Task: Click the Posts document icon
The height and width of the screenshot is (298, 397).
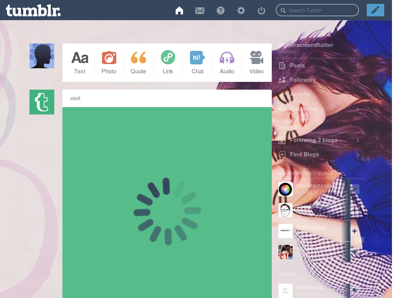Action: tap(282, 66)
